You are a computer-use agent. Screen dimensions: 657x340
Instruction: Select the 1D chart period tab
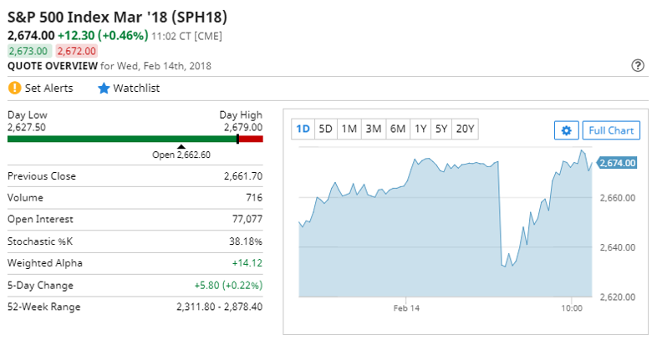pyautogui.click(x=303, y=129)
